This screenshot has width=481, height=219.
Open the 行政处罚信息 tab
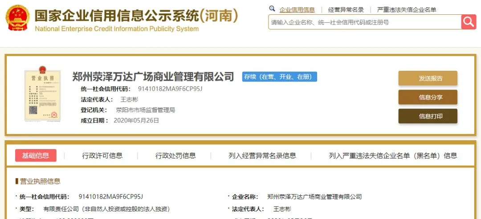[x=175, y=155]
